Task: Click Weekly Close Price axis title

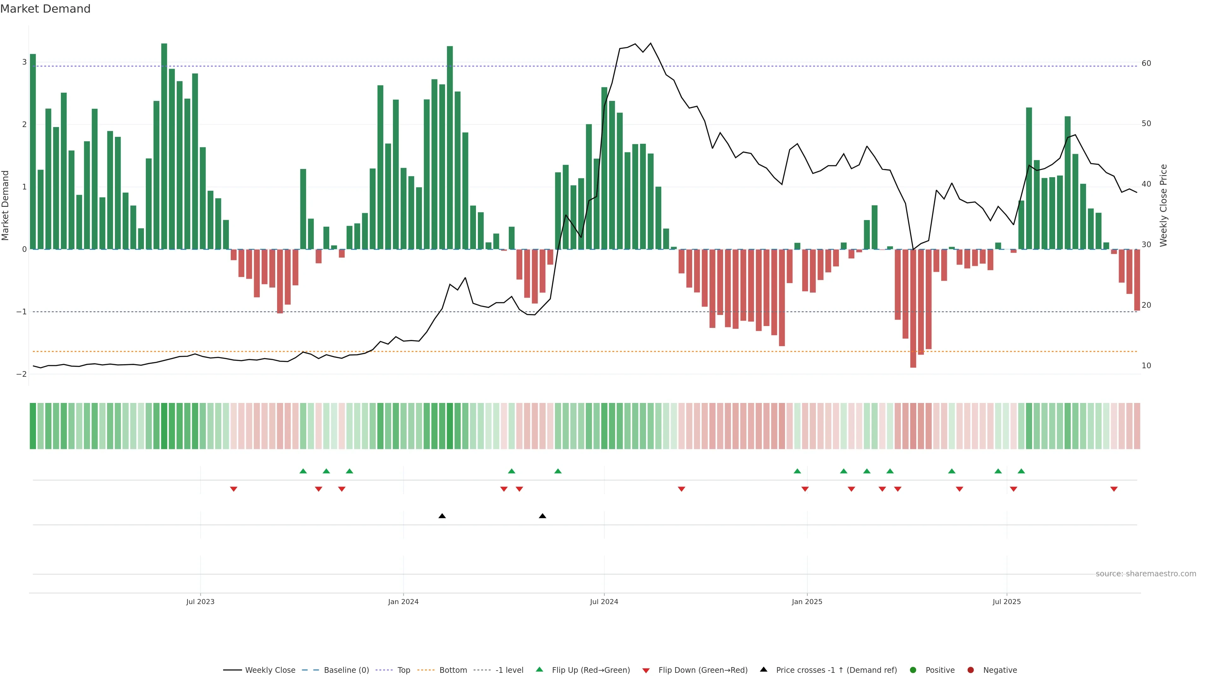Action: tap(1163, 205)
